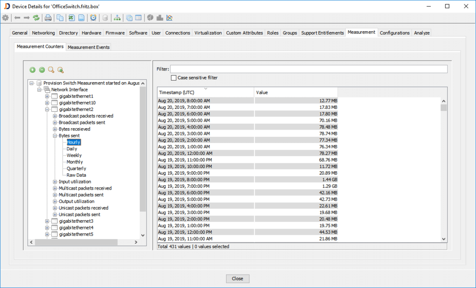The width and height of the screenshot is (476, 288).
Task: Click the magnifier search icon above tree
Action: [x=51, y=70]
